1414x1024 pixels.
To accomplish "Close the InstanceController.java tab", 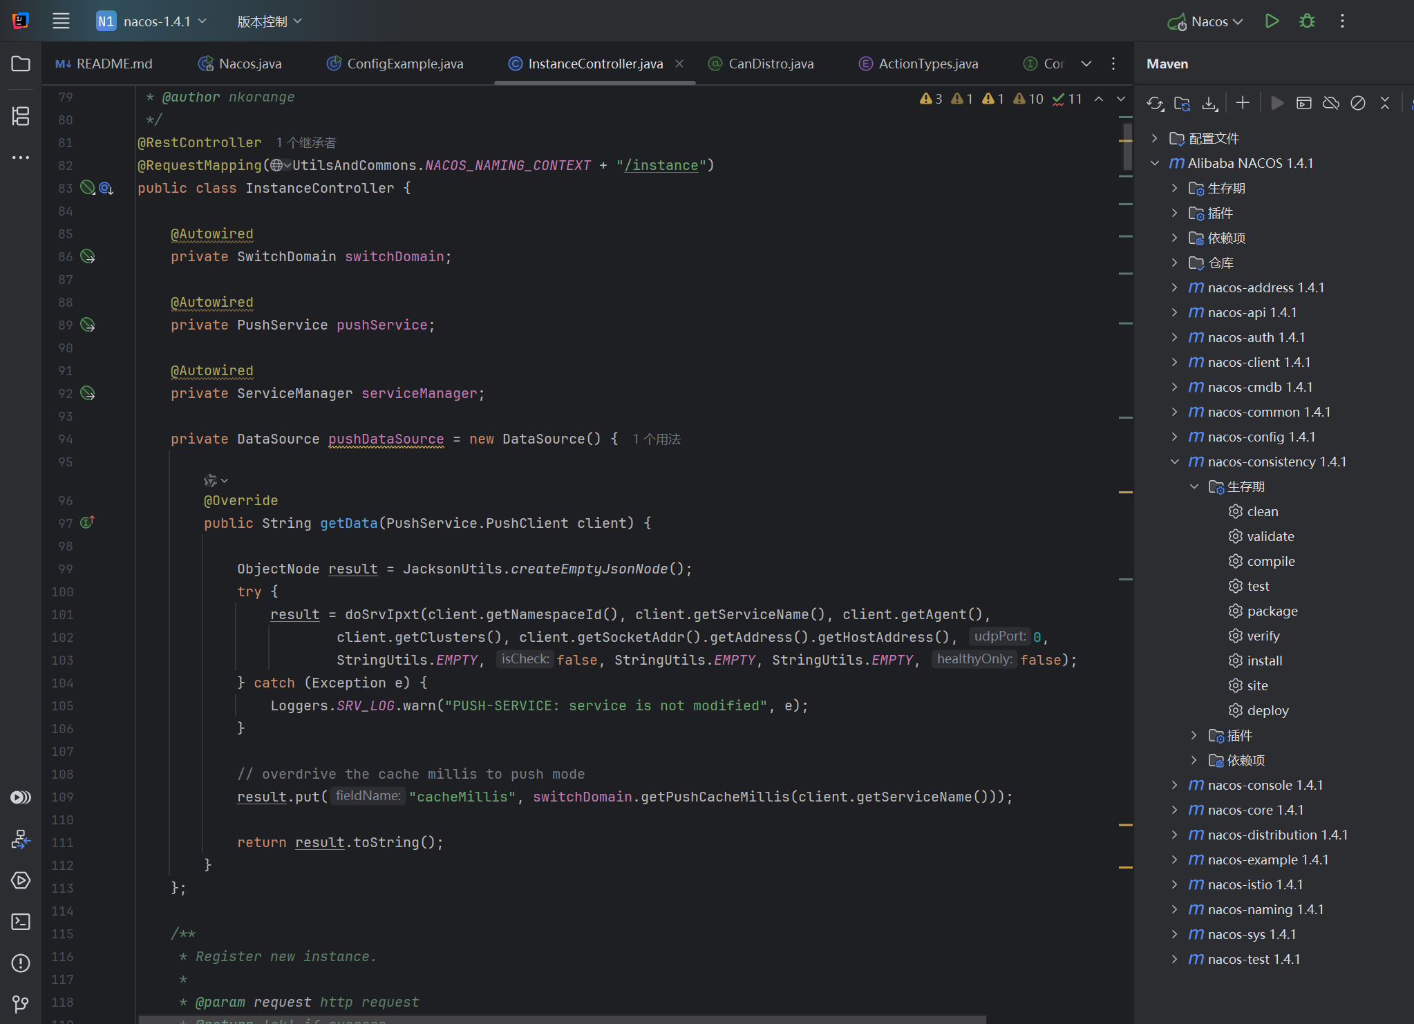I will pyautogui.click(x=679, y=64).
